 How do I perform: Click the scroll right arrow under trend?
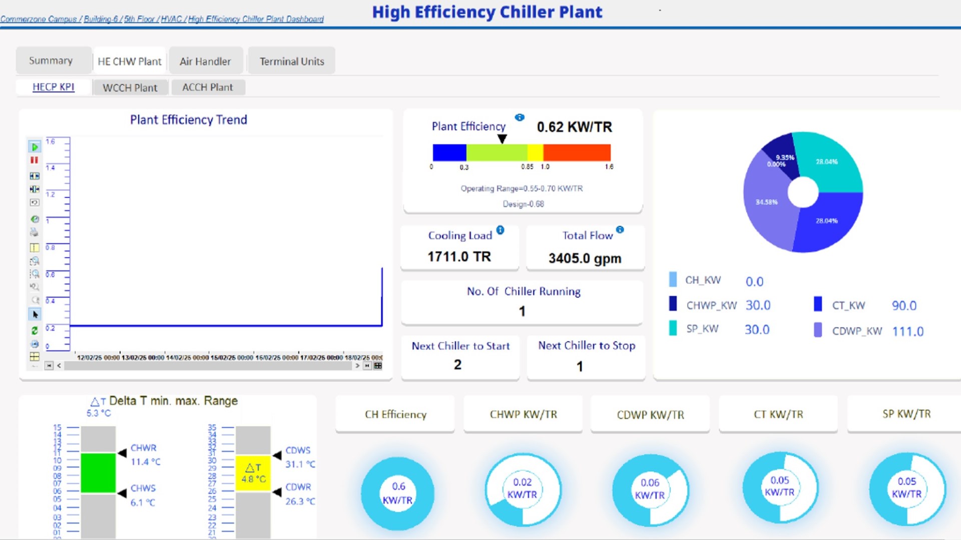357,366
